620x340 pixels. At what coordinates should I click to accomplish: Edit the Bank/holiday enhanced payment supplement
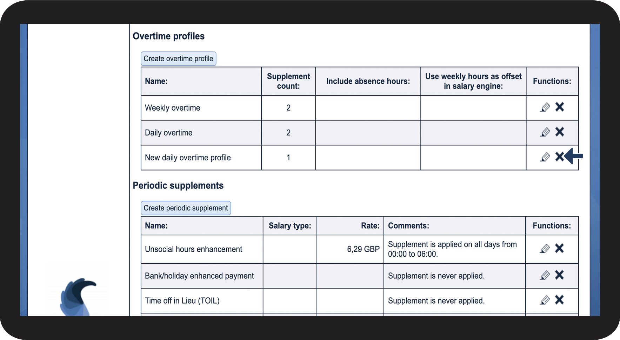pos(545,275)
